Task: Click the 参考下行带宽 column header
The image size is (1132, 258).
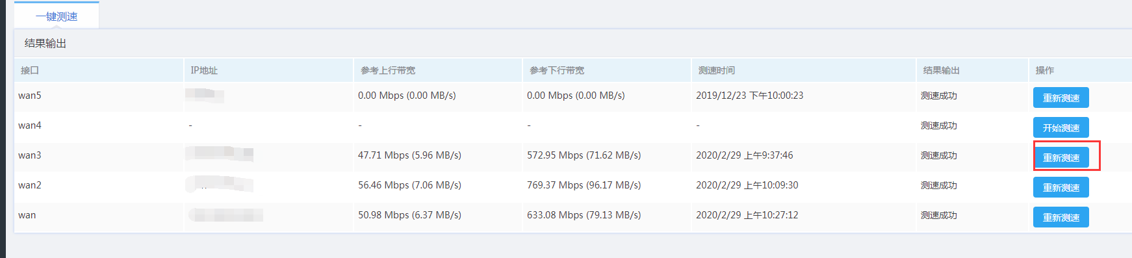Action: 557,70
